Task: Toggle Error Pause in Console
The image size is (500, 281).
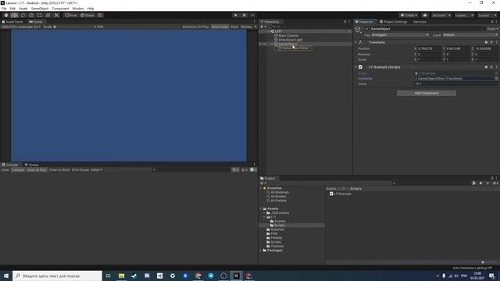Action: click(80, 170)
